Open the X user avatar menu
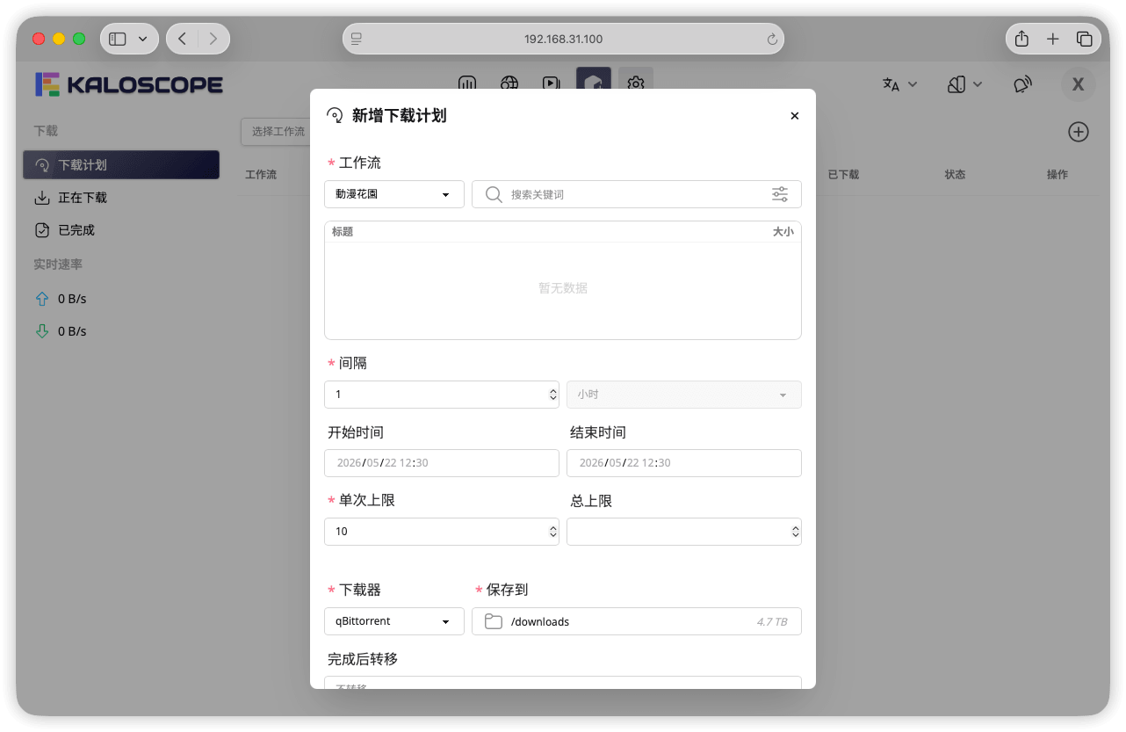Screen dimensions: 1126x732 pos(1079,84)
